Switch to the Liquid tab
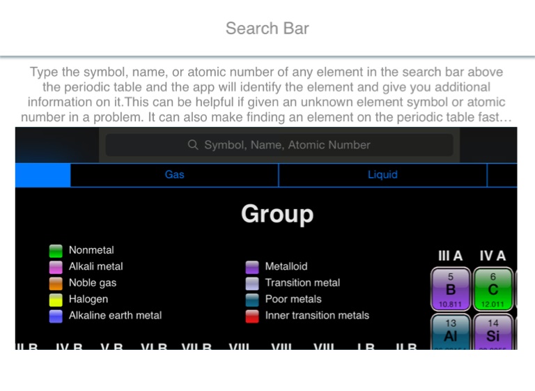Image resolution: width=535 pixels, height=391 pixels. coord(382,175)
